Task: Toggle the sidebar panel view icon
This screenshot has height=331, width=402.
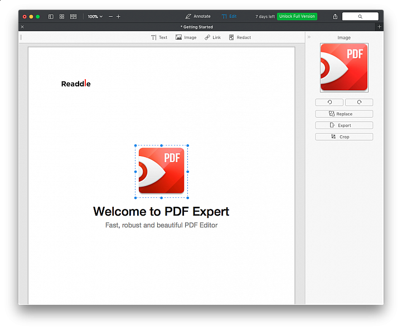Action: [x=51, y=17]
